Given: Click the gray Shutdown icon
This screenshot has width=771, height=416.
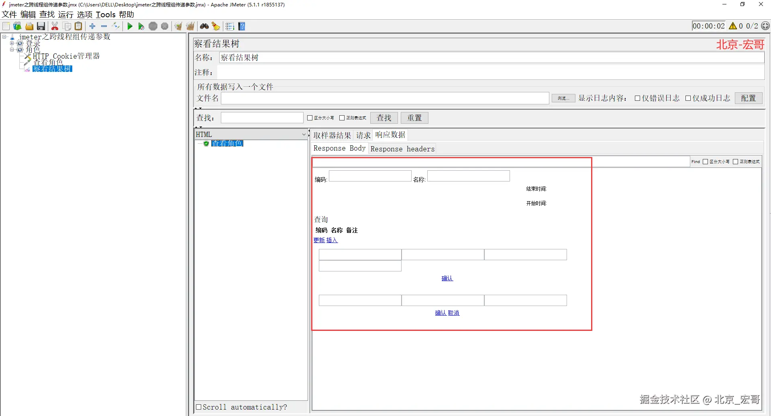Looking at the screenshot, I should pos(165,27).
